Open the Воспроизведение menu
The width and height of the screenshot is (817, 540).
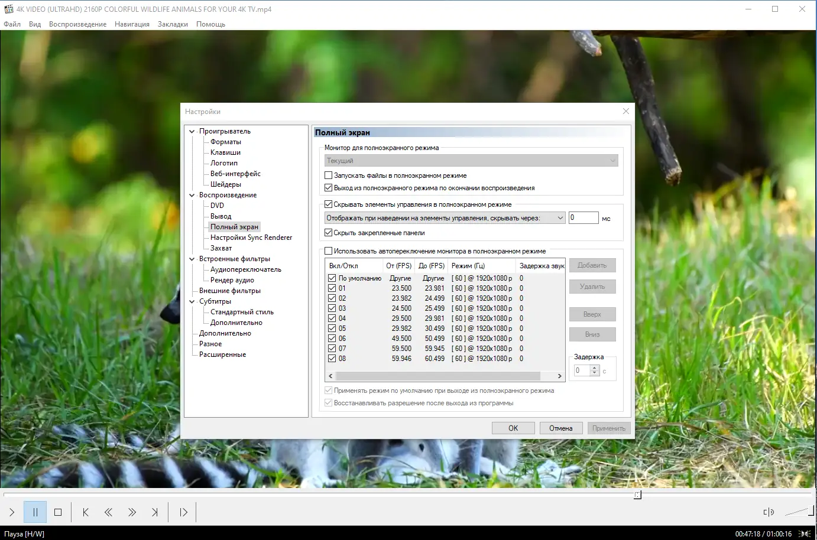78,24
